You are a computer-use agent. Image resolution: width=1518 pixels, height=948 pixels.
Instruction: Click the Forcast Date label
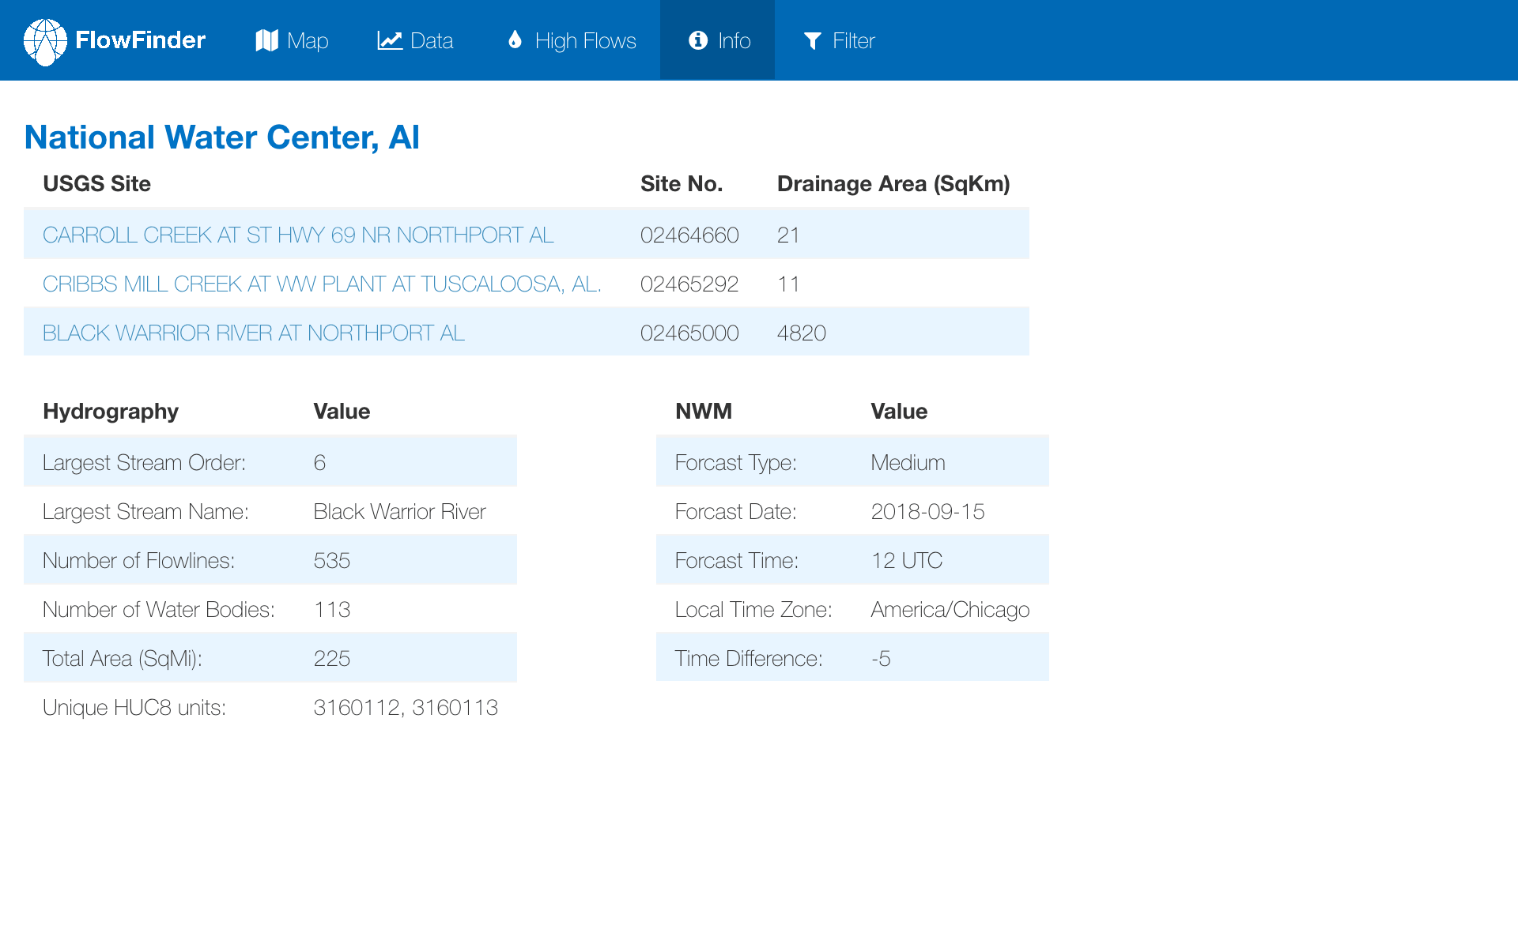pos(735,511)
